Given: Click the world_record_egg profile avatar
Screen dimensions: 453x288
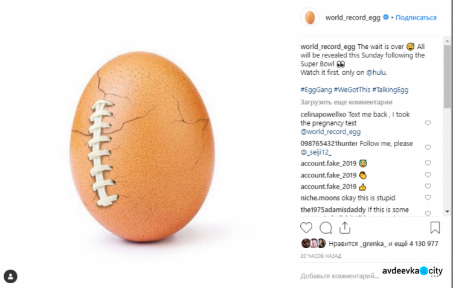Looking at the screenshot, I should tap(310, 18).
